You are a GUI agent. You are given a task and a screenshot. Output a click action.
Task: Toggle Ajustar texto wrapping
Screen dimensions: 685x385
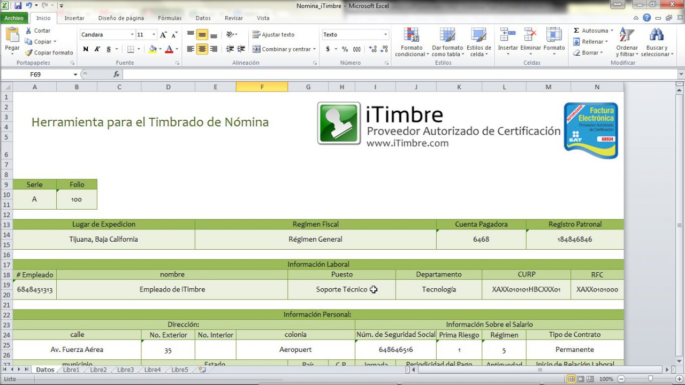273,35
